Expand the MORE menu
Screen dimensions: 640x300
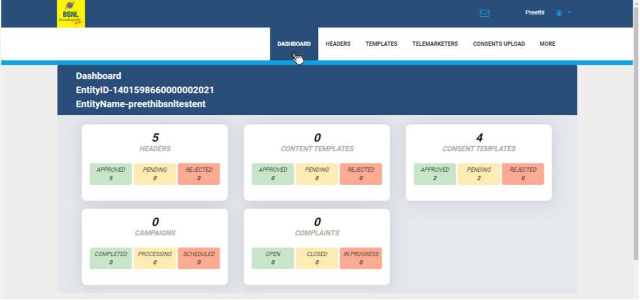coord(548,44)
